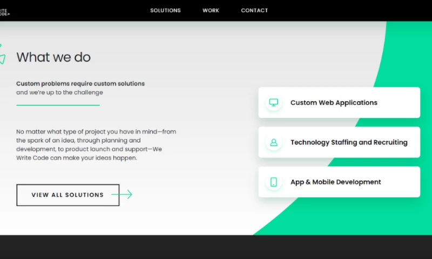
Task: Click the mobile phone icon in App card
Action: 274,182
